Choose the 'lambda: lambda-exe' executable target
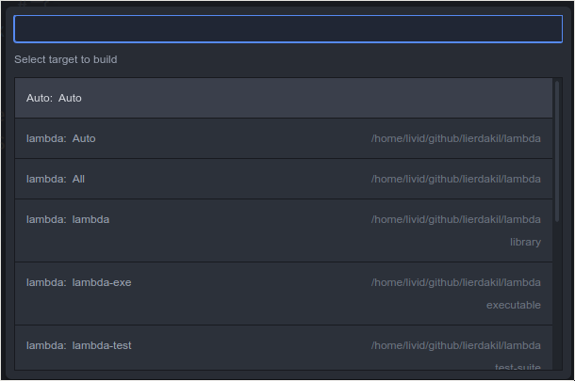The width and height of the screenshot is (575, 381). pos(284,294)
